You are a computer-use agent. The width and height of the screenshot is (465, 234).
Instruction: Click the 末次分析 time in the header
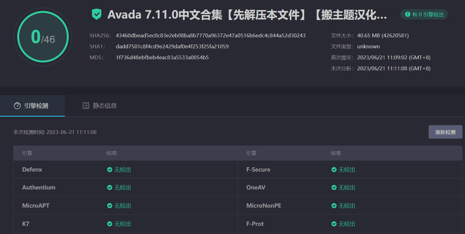point(394,68)
